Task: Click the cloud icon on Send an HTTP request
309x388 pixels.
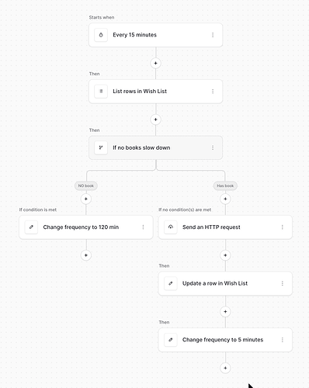Action: tap(171, 227)
